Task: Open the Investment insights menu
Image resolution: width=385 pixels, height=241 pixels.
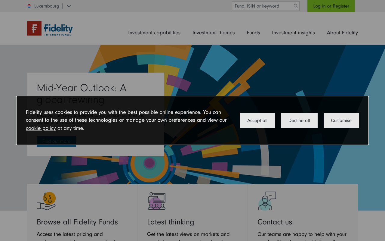Action: (293, 33)
